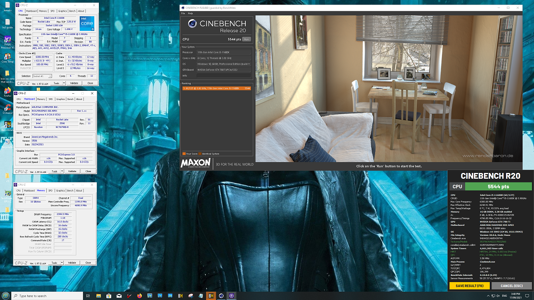Open the Cinebench Help menu
This screenshot has width=534, height=300.
point(190,13)
